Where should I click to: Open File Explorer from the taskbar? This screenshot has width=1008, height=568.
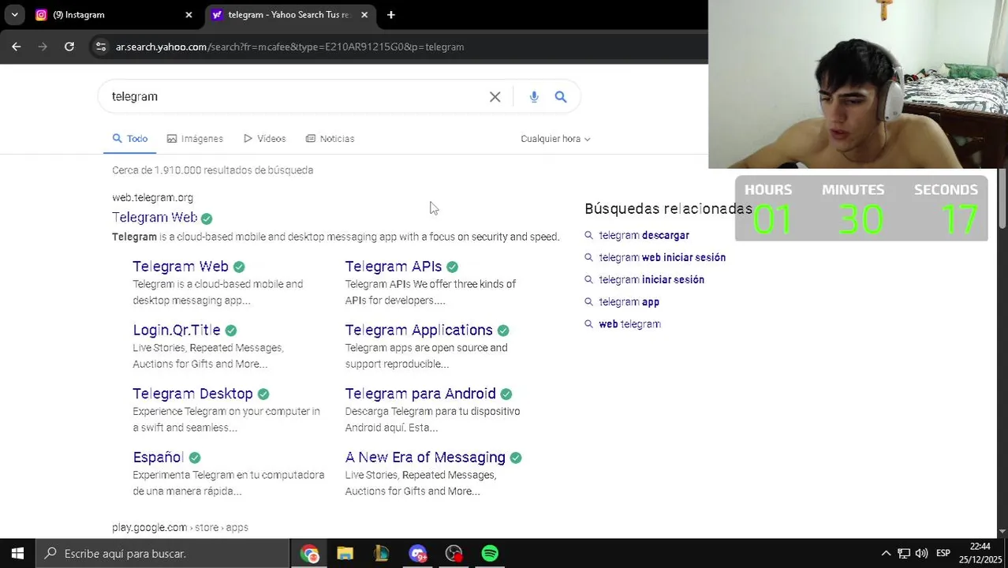coord(345,554)
